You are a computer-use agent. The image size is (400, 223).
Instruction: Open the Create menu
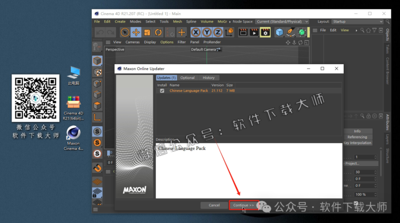(120, 22)
